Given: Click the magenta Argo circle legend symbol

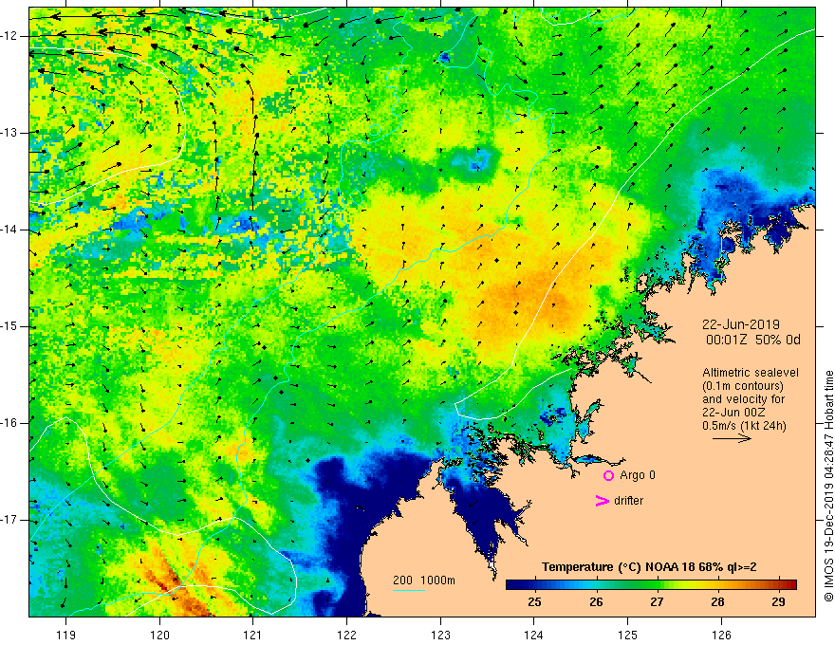Looking at the screenshot, I should [x=608, y=476].
